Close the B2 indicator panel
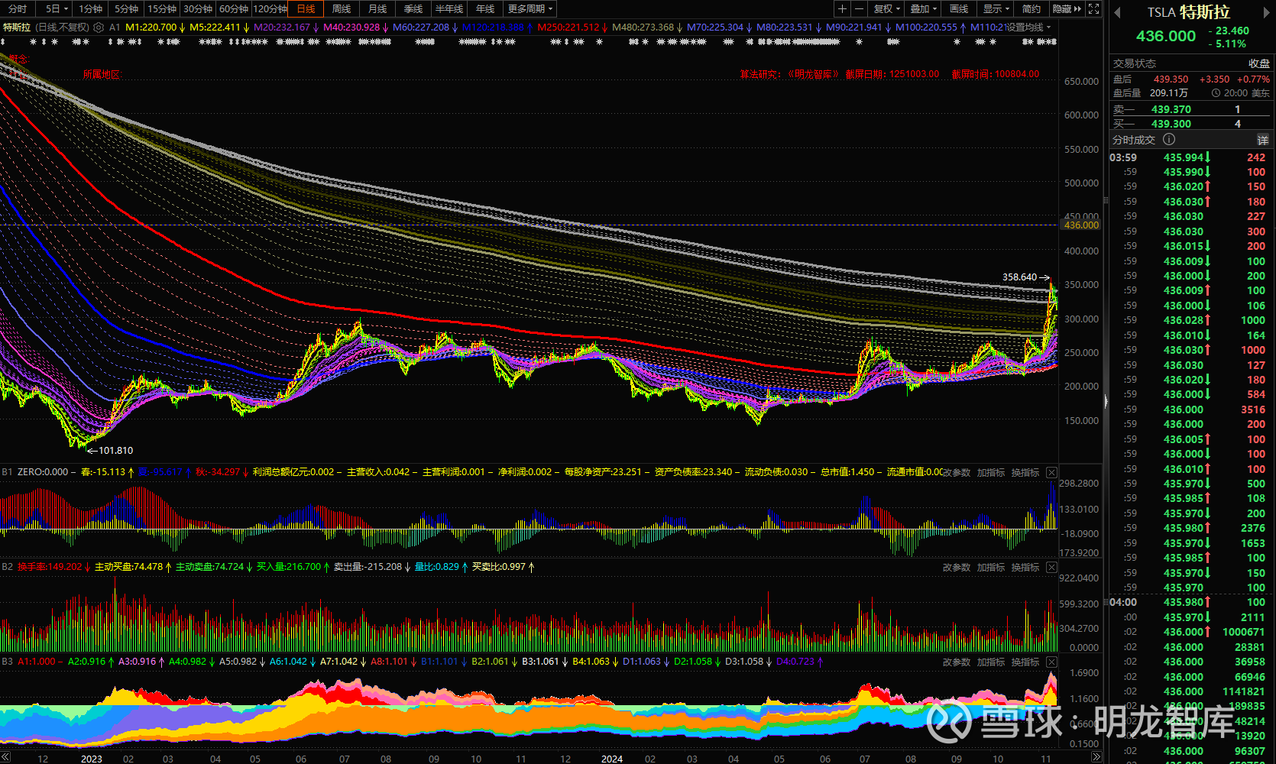Image resolution: width=1276 pixels, height=764 pixels. tap(1051, 567)
